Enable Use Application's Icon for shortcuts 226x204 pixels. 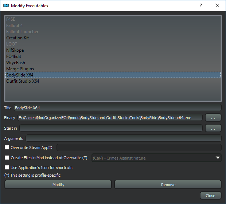click(7, 168)
